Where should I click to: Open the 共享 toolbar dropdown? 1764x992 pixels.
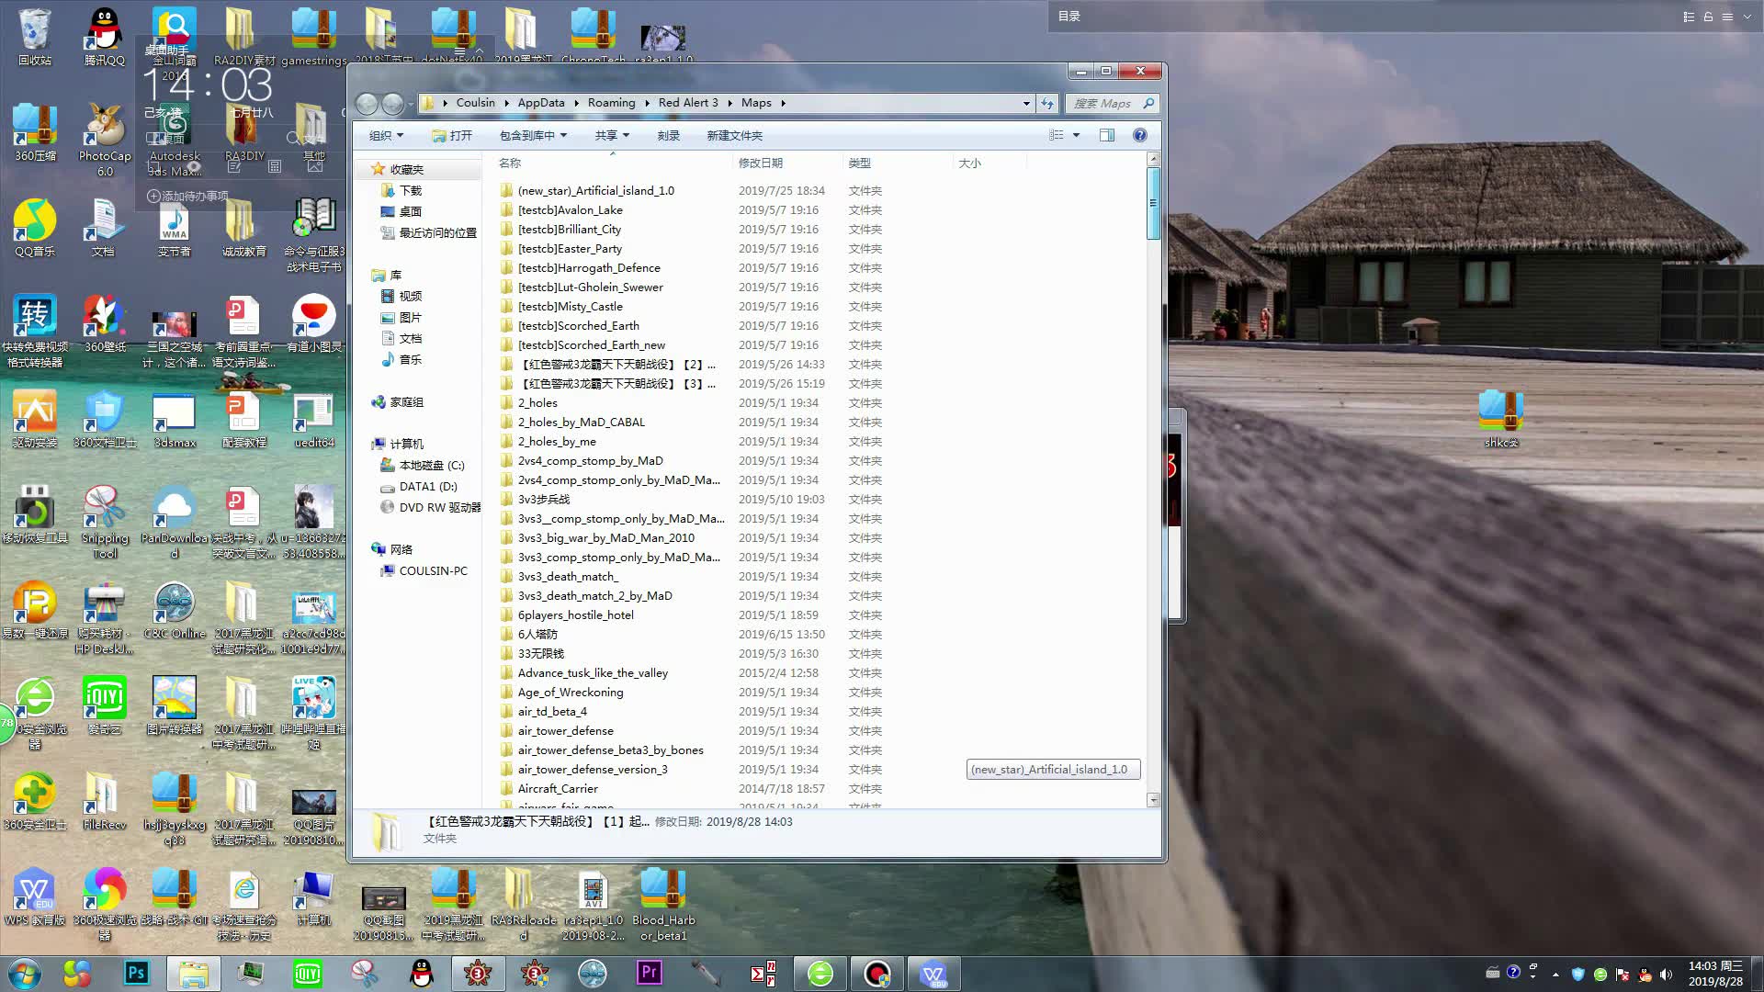612,135
